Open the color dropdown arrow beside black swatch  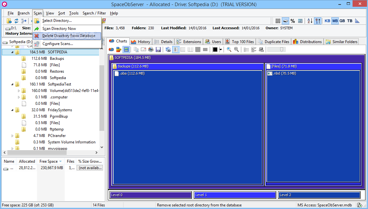(x=221, y=50)
